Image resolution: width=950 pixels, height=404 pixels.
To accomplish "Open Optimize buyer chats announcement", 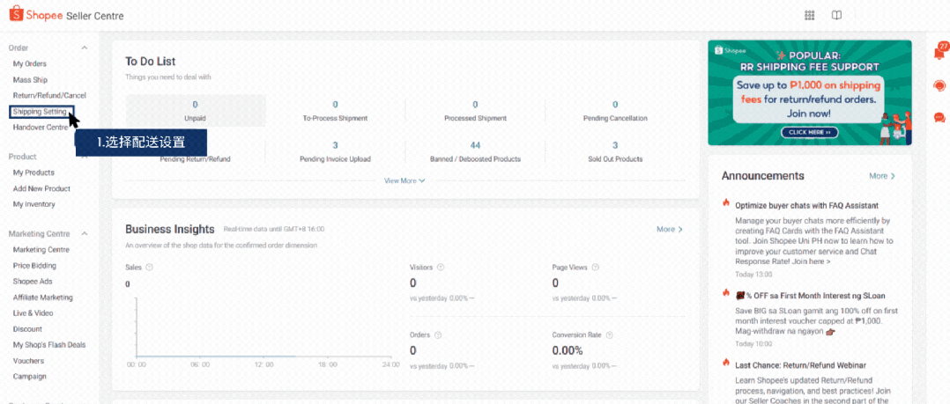I will pos(807,206).
